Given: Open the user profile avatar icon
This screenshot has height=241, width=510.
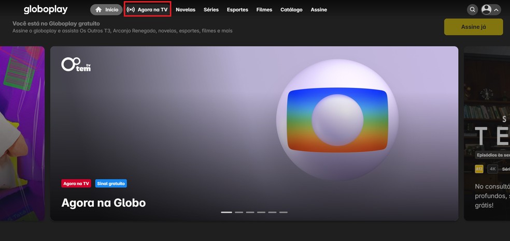Looking at the screenshot, I should pyautogui.click(x=486, y=10).
